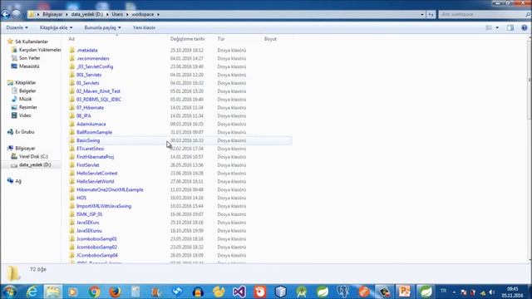Show hidden system tray icons
The image size is (532, 299).
pos(454,292)
